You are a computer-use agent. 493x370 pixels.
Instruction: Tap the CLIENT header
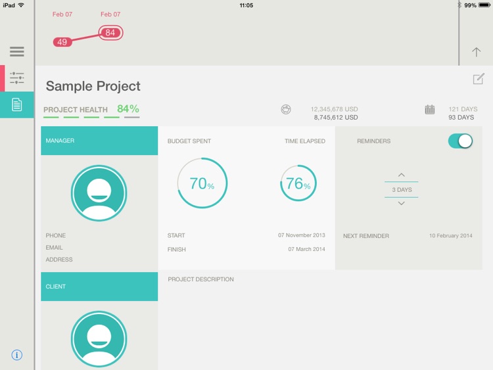[x=99, y=287]
